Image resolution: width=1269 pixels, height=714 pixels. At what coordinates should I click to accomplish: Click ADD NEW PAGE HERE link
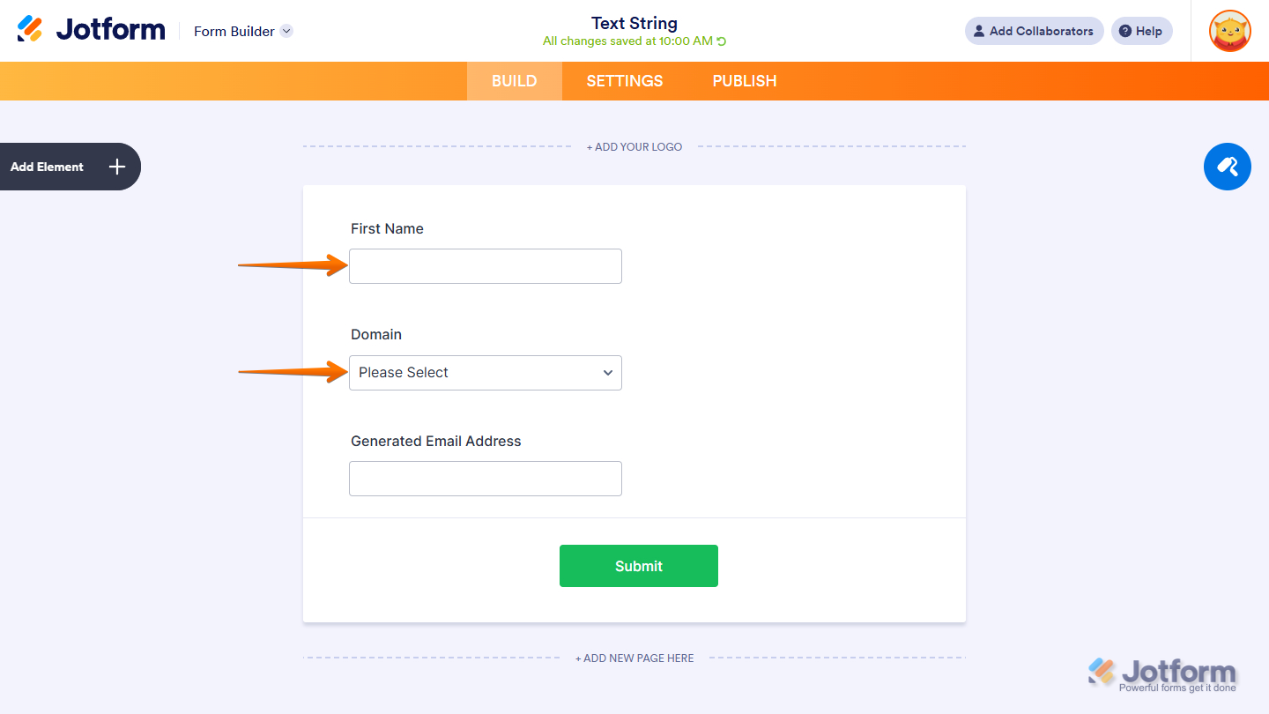point(634,658)
